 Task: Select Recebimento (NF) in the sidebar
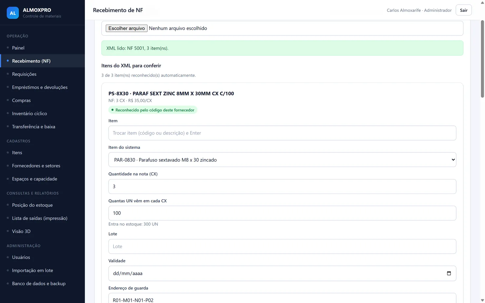point(42,61)
